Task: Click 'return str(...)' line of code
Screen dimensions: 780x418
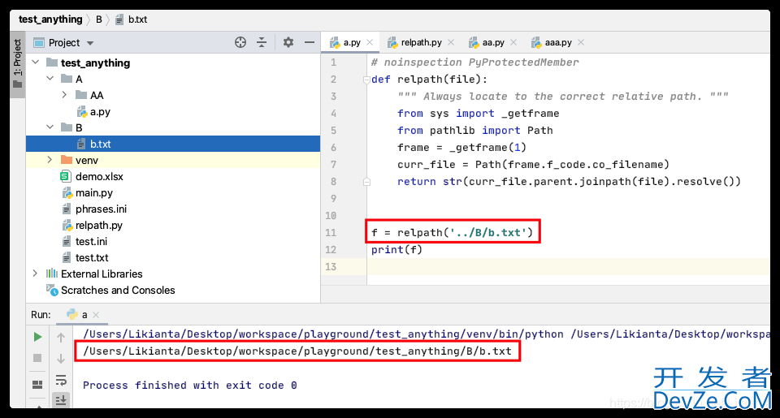Action: (569, 182)
